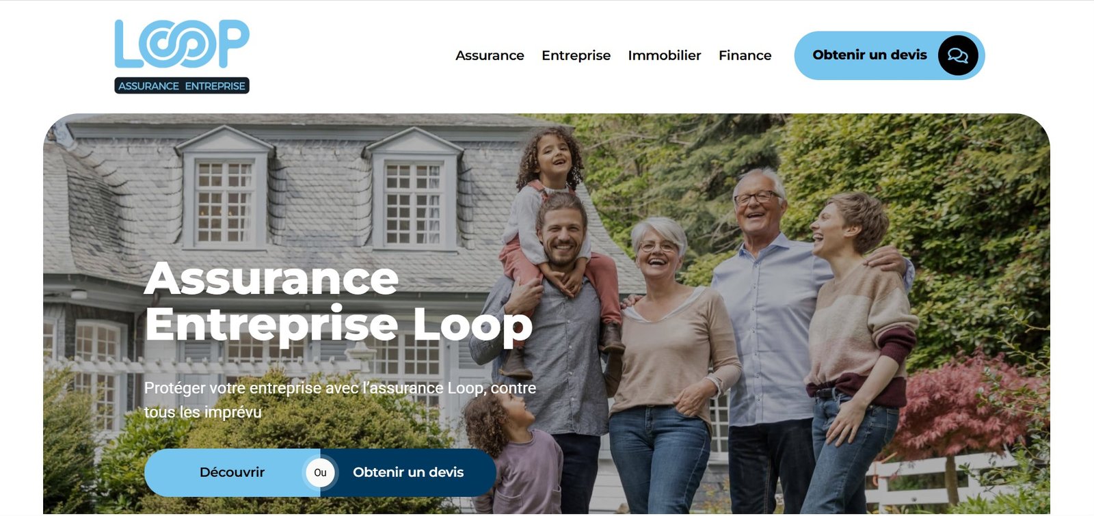Click the header 'Obtenir un devis' button
The height and width of the screenshot is (516, 1094).
point(889,55)
